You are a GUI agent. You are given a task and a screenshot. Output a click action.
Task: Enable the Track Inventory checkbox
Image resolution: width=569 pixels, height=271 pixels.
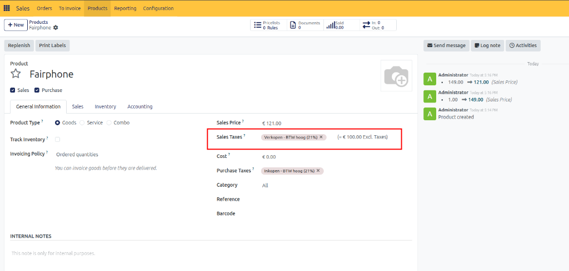57,139
